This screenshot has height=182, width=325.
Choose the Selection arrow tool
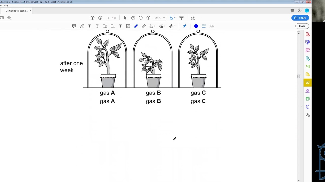tap(125, 18)
